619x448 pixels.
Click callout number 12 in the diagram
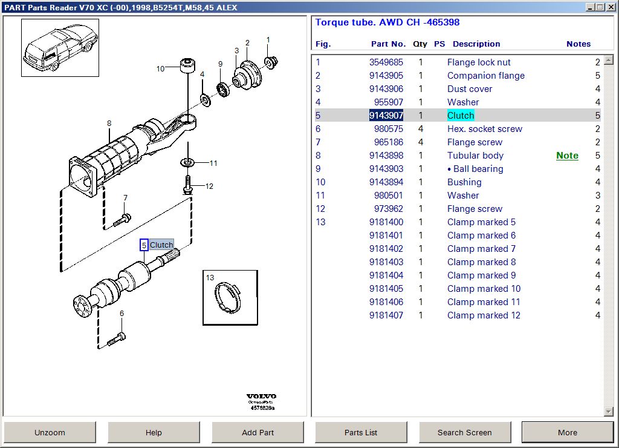click(209, 186)
